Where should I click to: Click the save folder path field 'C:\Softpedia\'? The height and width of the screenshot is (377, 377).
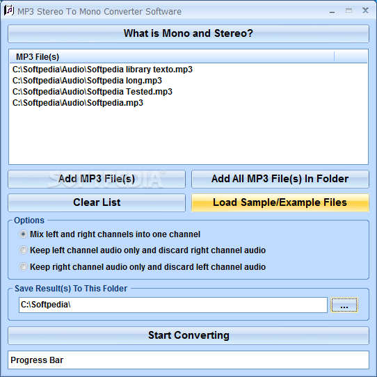(173, 305)
